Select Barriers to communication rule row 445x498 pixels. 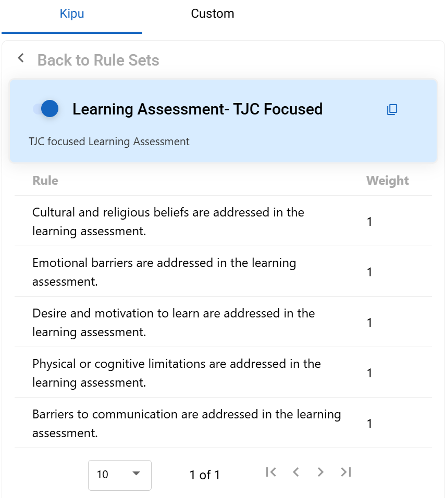click(186, 423)
